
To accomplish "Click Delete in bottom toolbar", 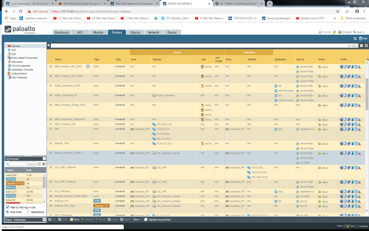I will pos(63,220).
